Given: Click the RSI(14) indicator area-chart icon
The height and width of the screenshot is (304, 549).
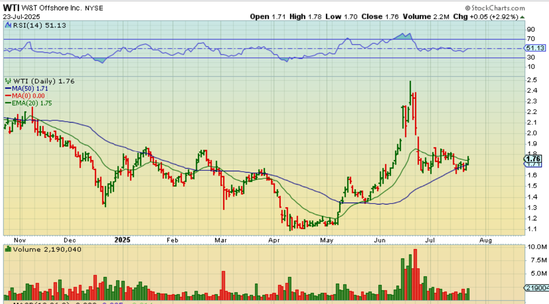Looking at the screenshot, I should coord(8,25).
